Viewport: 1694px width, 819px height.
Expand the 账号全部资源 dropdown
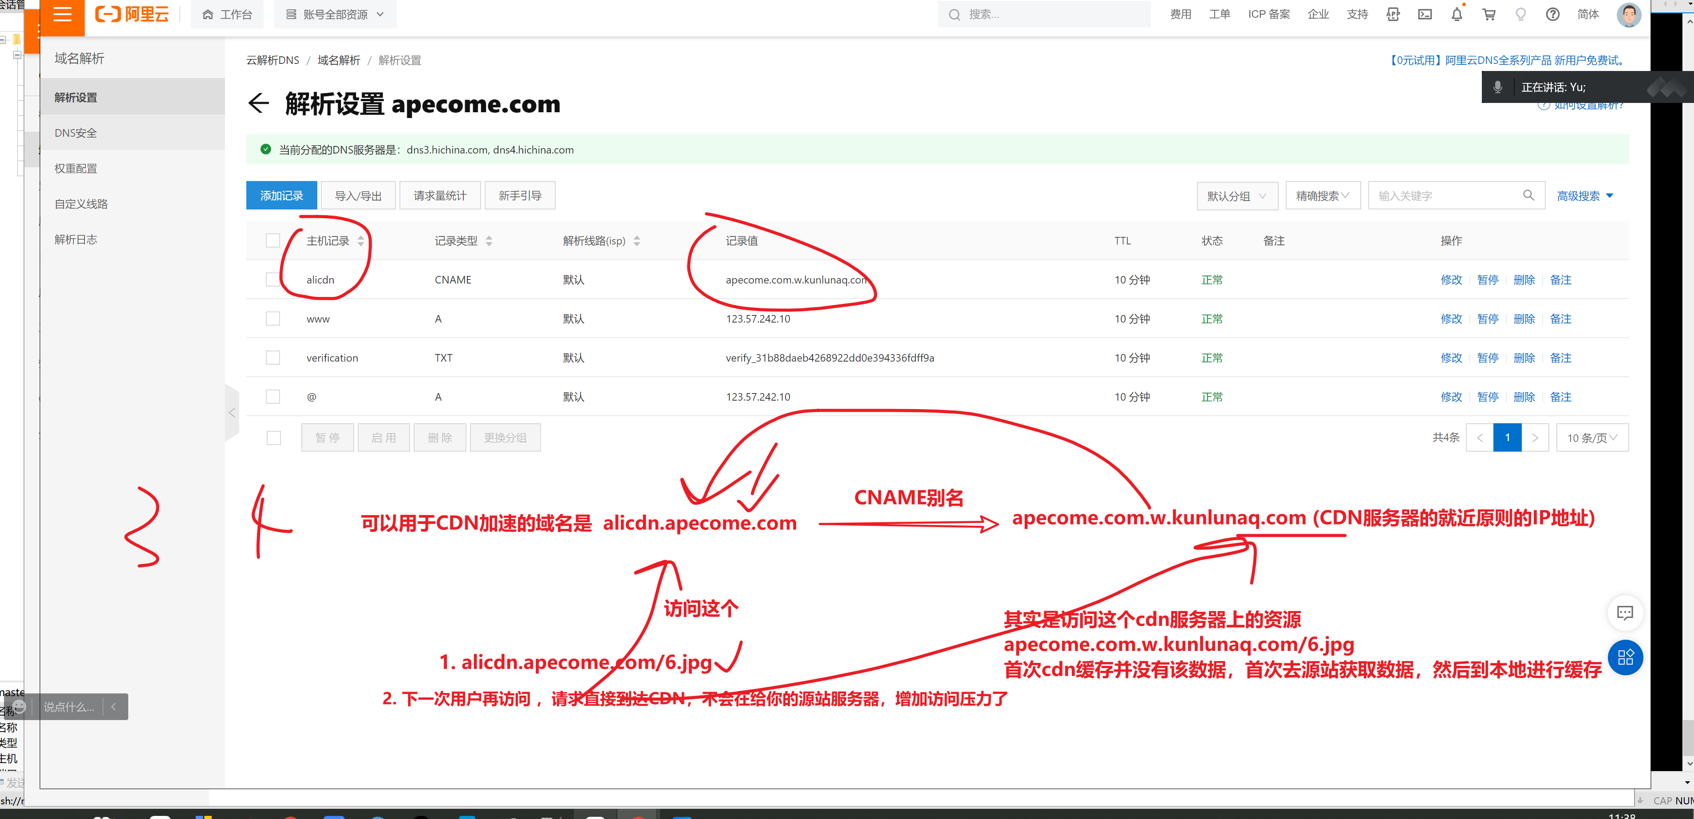click(335, 15)
